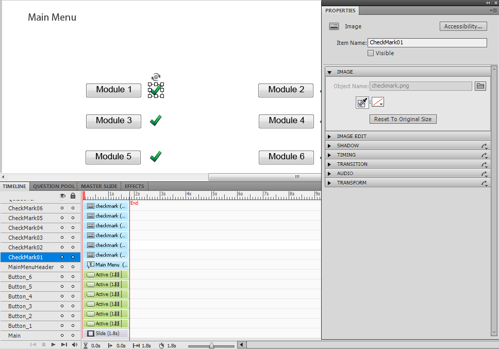Switch to the QUESTION POOL tab

click(x=53, y=186)
